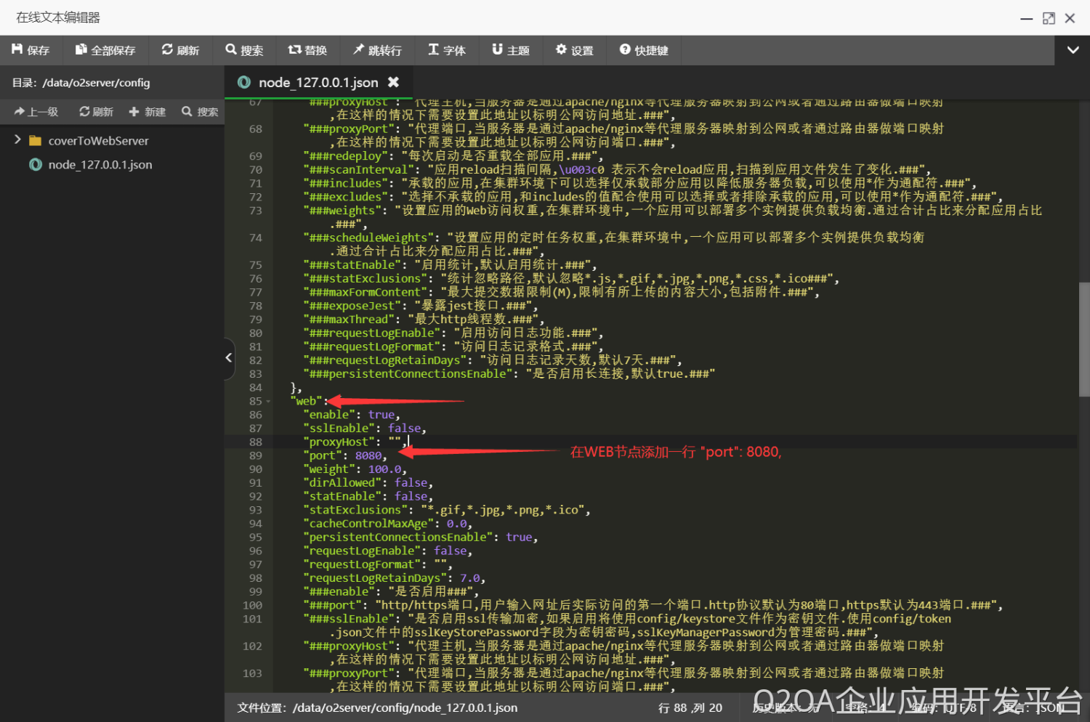
Task: Expand the toolbar chevron dropdown at the right
Action: pyautogui.click(x=1073, y=50)
